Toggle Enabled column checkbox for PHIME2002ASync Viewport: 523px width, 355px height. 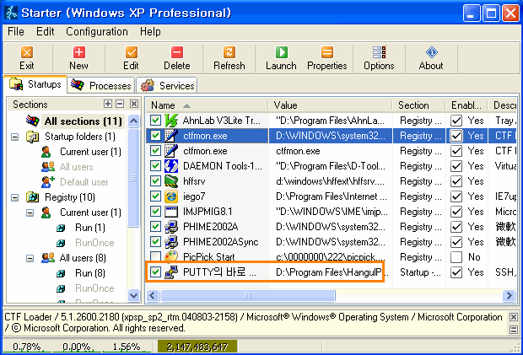pyautogui.click(x=456, y=242)
